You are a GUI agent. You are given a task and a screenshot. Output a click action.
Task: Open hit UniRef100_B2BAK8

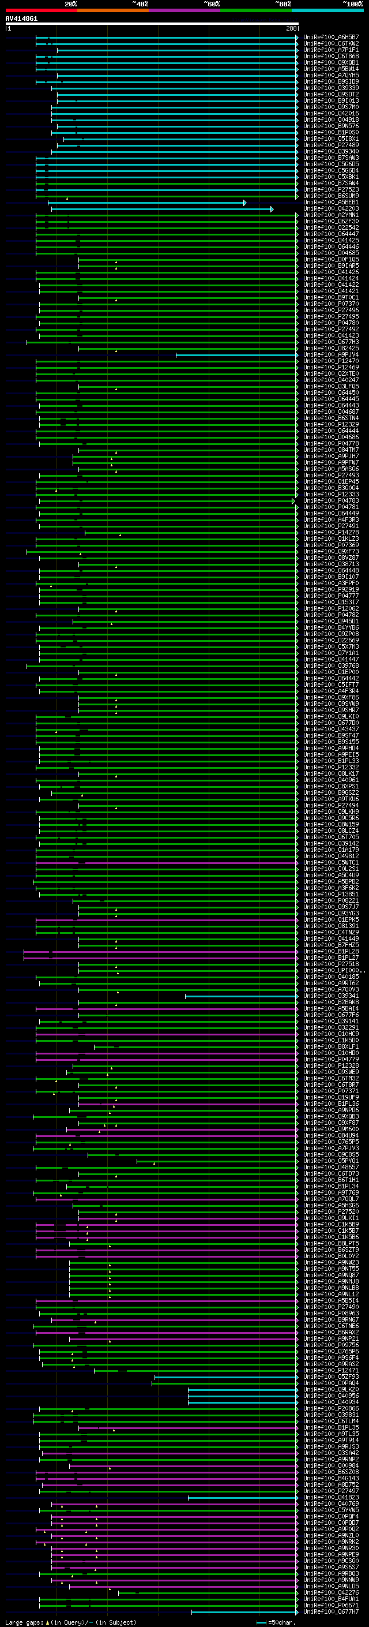coord(331,1003)
